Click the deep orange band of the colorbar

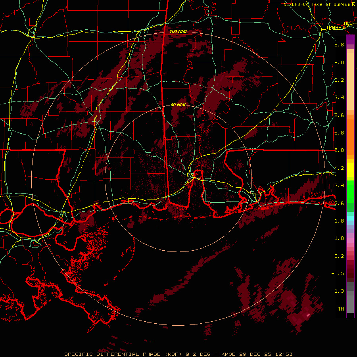[x=350, y=136]
